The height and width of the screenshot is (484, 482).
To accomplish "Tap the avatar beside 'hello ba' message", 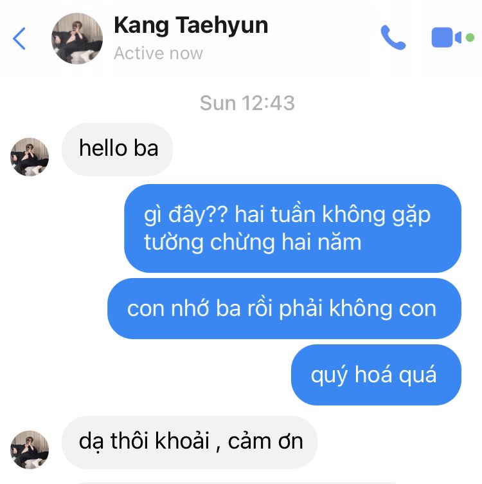I will point(30,157).
